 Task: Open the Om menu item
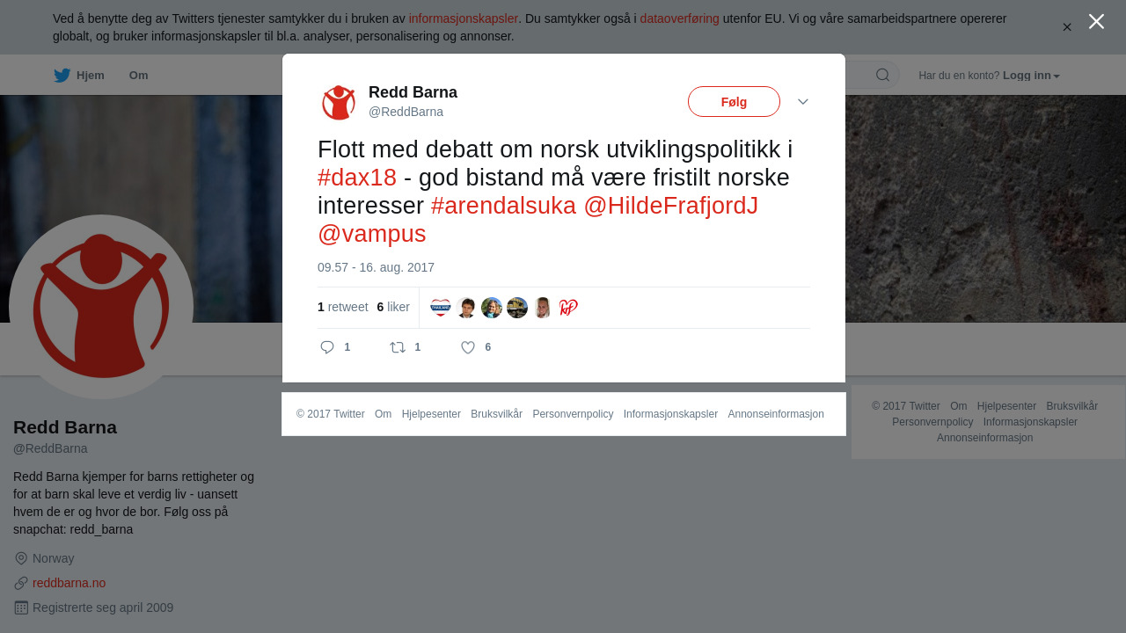coord(138,76)
